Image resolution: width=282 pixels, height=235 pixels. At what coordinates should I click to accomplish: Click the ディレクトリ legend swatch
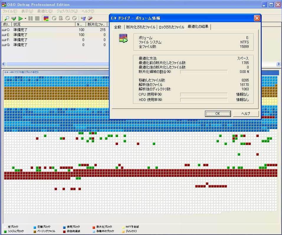[x=123, y=231]
